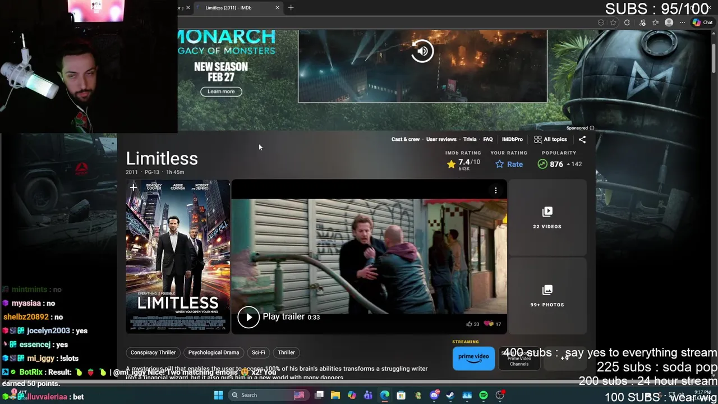Image resolution: width=718 pixels, height=404 pixels.
Task: Watch on Prime Video streaming button
Action: [473, 358]
